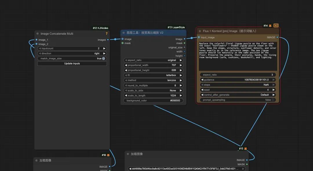
Task: Click the orange S badge on node #14
Action: (x=276, y=25)
